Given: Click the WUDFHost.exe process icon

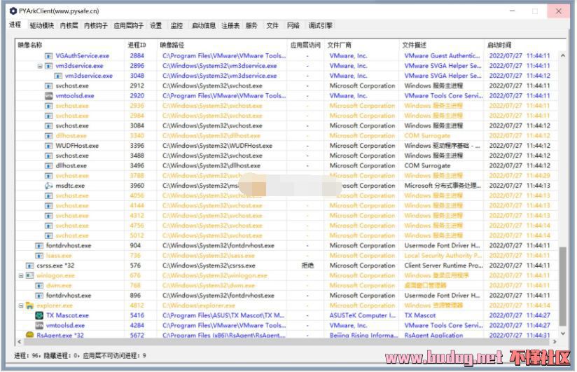Looking at the screenshot, I should pos(49,146).
